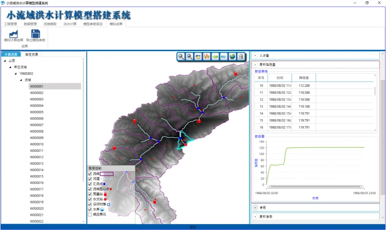Click the rain gauge marker at top right of map
Screen dimensions: 386x230
pyautogui.click(x=236, y=74)
